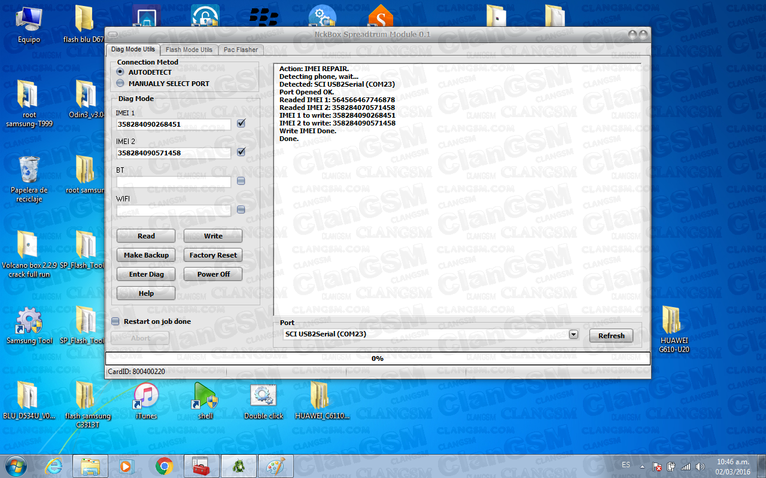766x478 pixels.
Task: Open the Port selection dropdown
Action: (573, 334)
